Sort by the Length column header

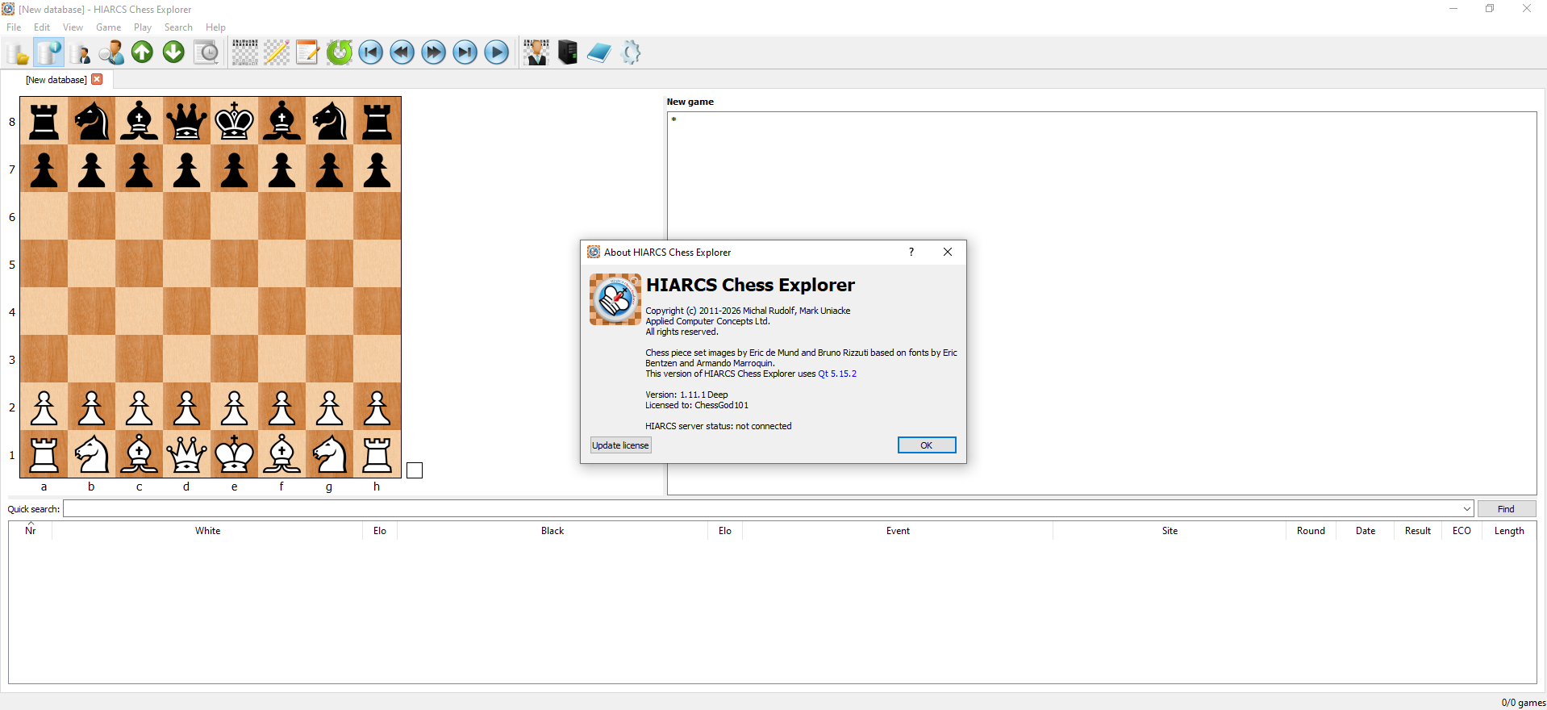(x=1509, y=531)
